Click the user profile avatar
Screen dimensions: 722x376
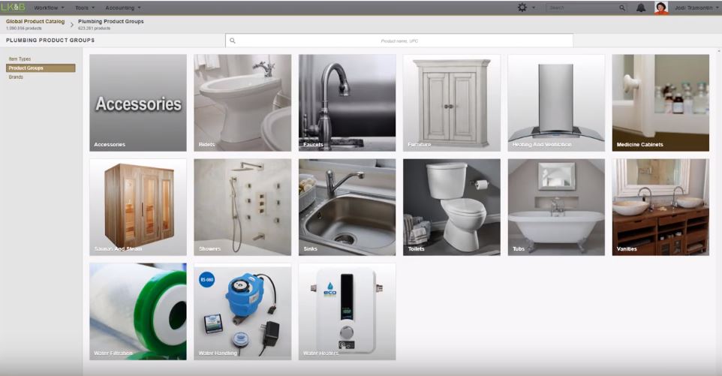661,8
